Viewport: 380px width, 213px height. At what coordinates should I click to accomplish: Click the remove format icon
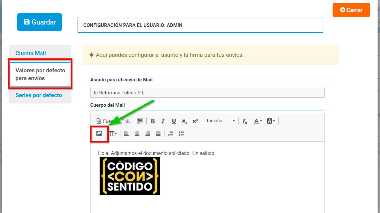coord(244,121)
